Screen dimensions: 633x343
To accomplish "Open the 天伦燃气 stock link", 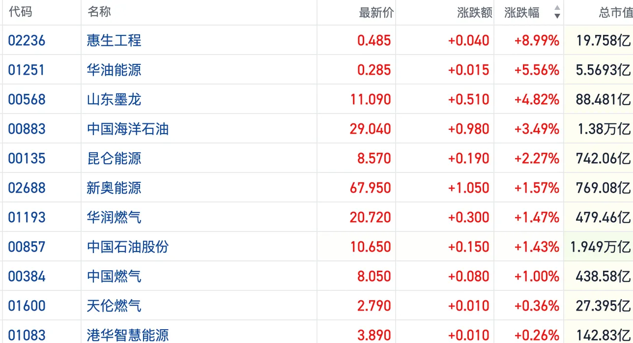I will [x=114, y=306].
